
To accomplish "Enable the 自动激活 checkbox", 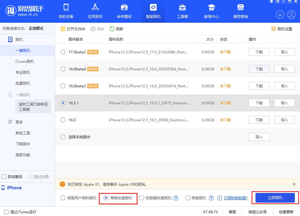I will click(4, 176).
